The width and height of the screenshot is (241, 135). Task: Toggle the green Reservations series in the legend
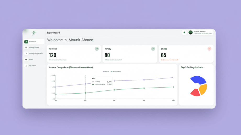[x=116, y=72]
